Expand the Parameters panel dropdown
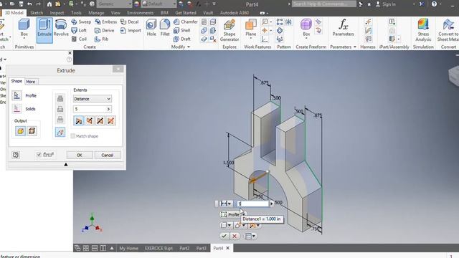Viewport: 459px width, 258px height. click(355, 47)
